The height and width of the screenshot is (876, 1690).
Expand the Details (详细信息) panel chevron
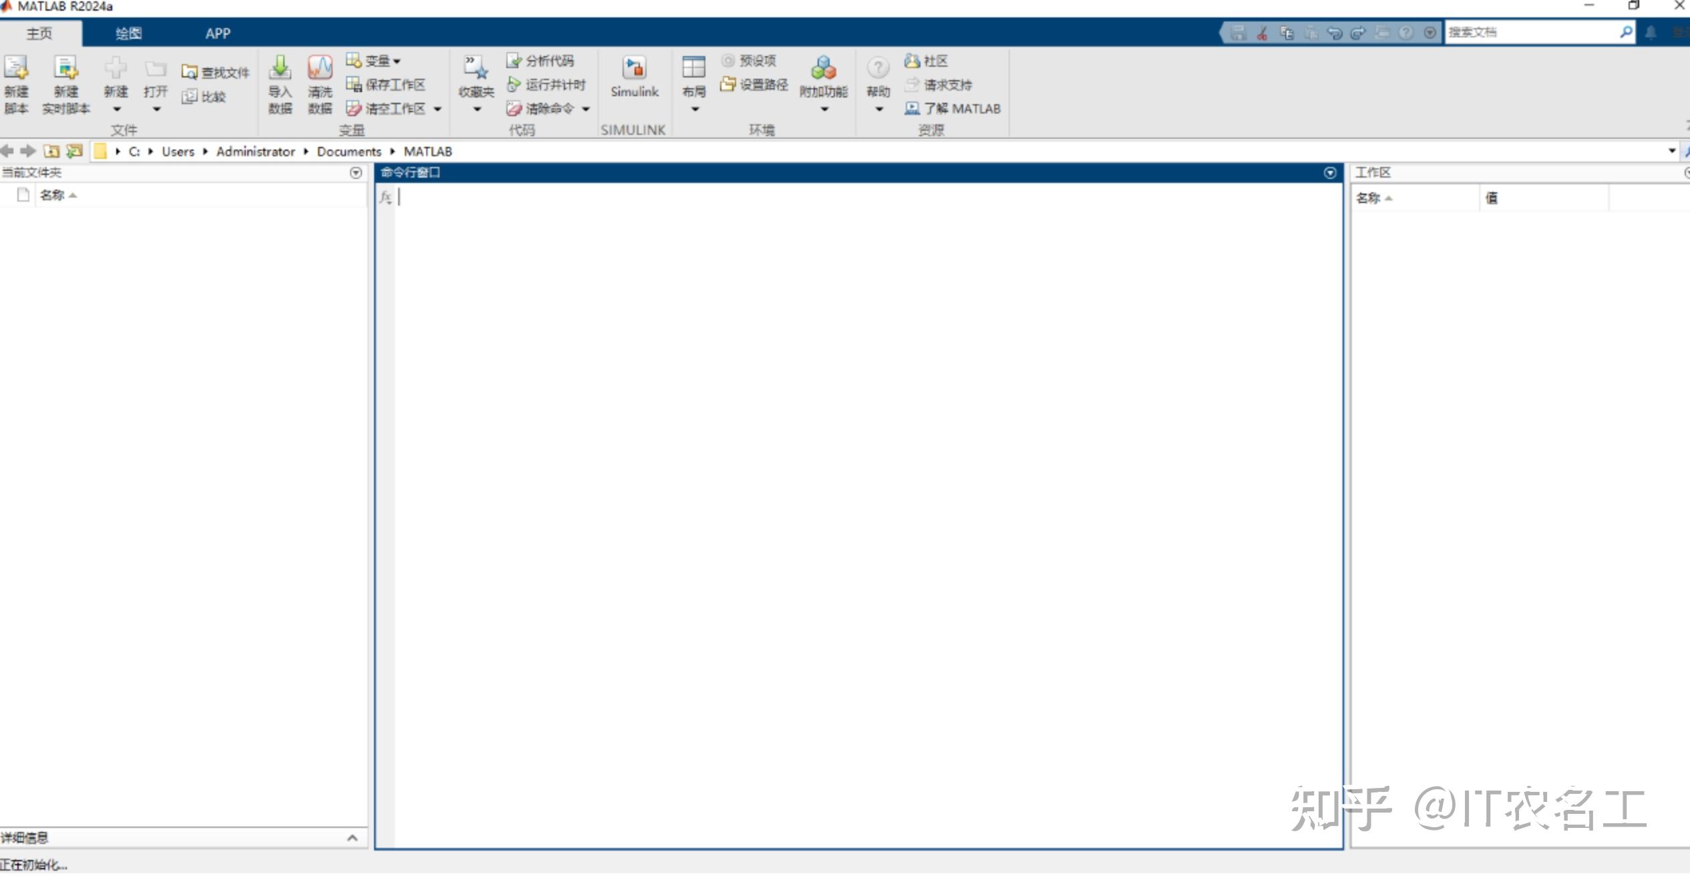(x=352, y=838)
